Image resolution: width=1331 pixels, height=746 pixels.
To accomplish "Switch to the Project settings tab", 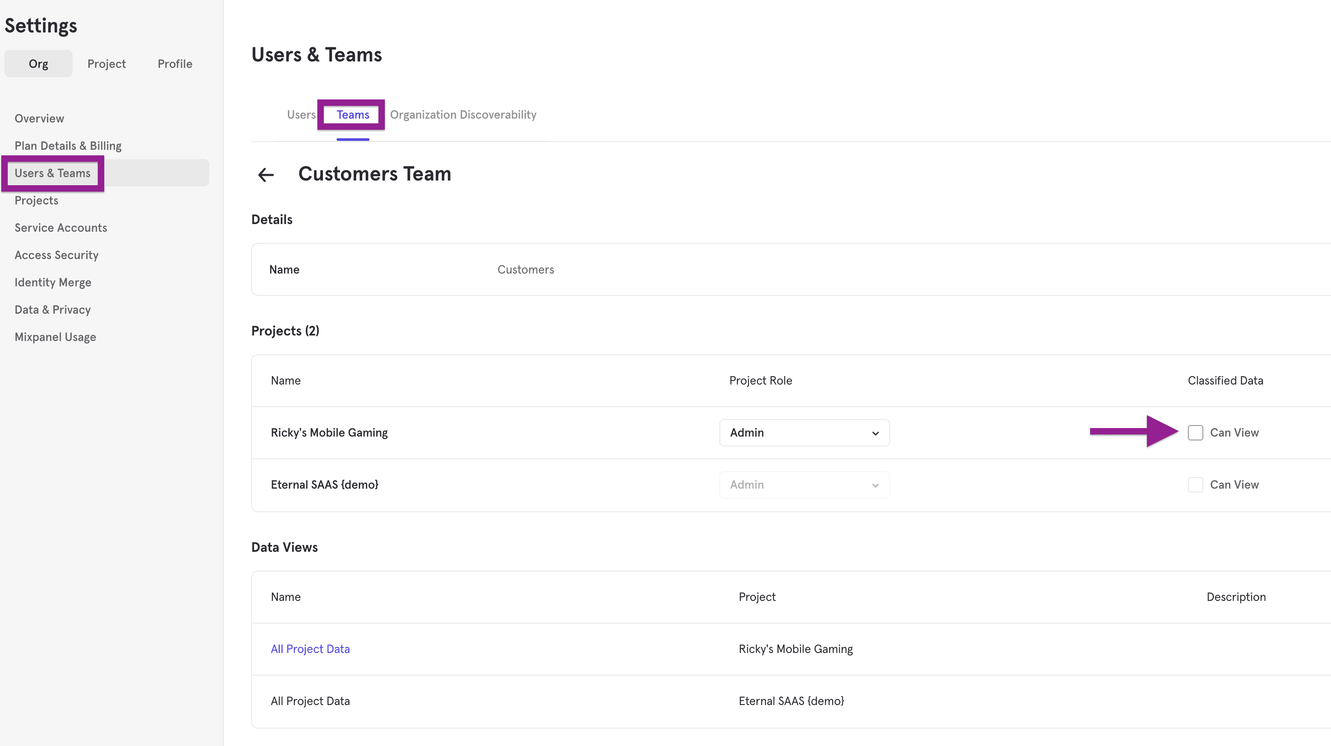I will coord(106,64).
